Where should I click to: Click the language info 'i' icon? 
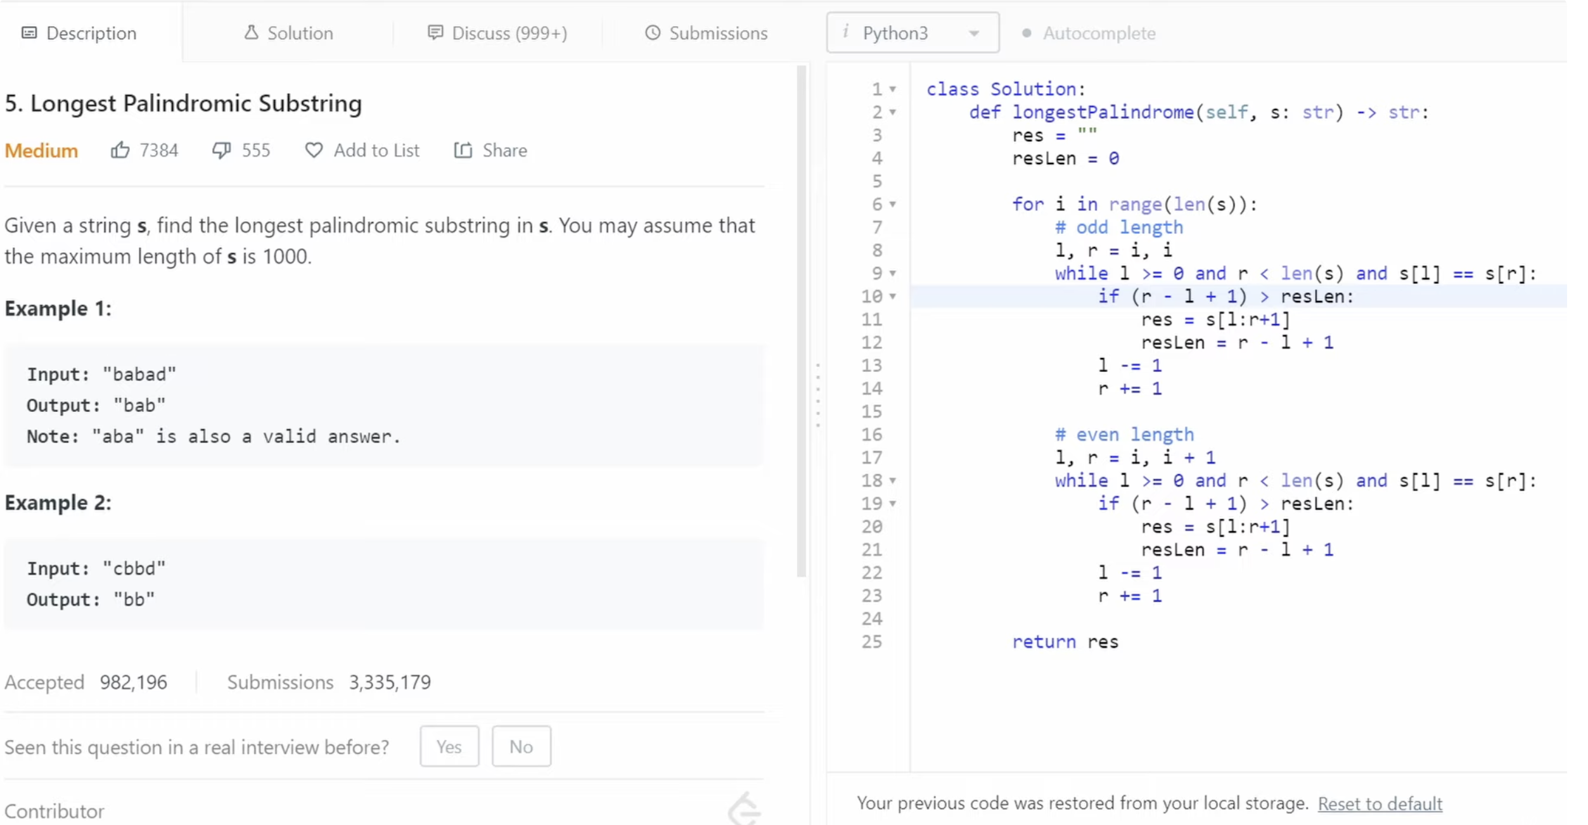(x=845, y=32)
